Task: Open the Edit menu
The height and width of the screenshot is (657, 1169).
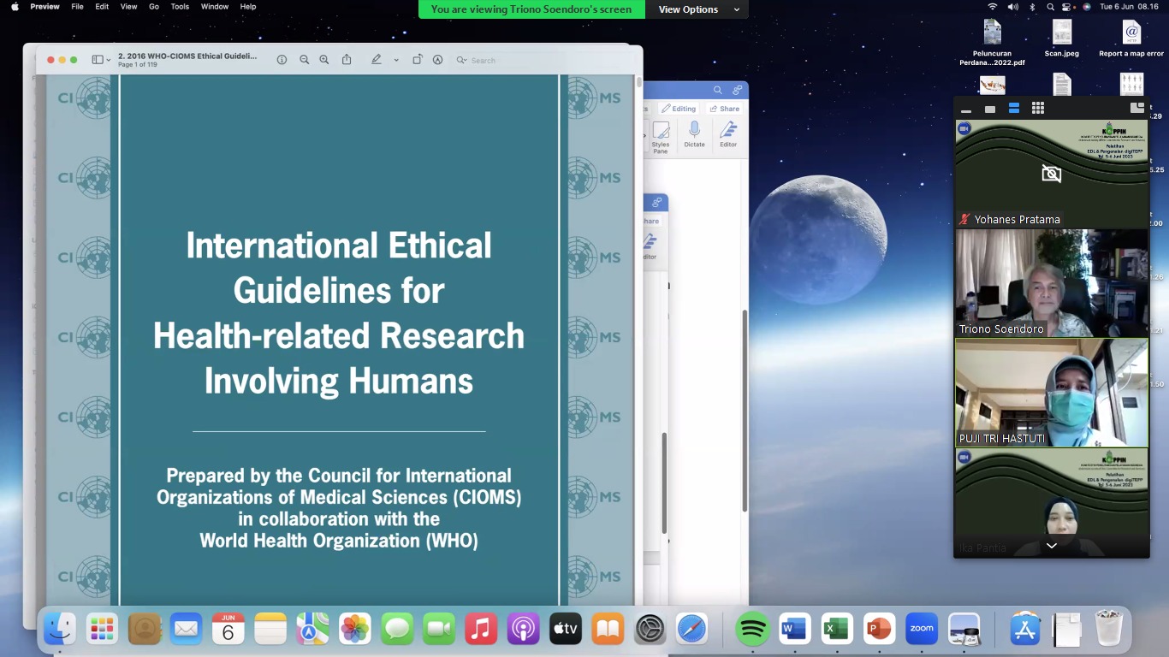Action: coord(102,7)
